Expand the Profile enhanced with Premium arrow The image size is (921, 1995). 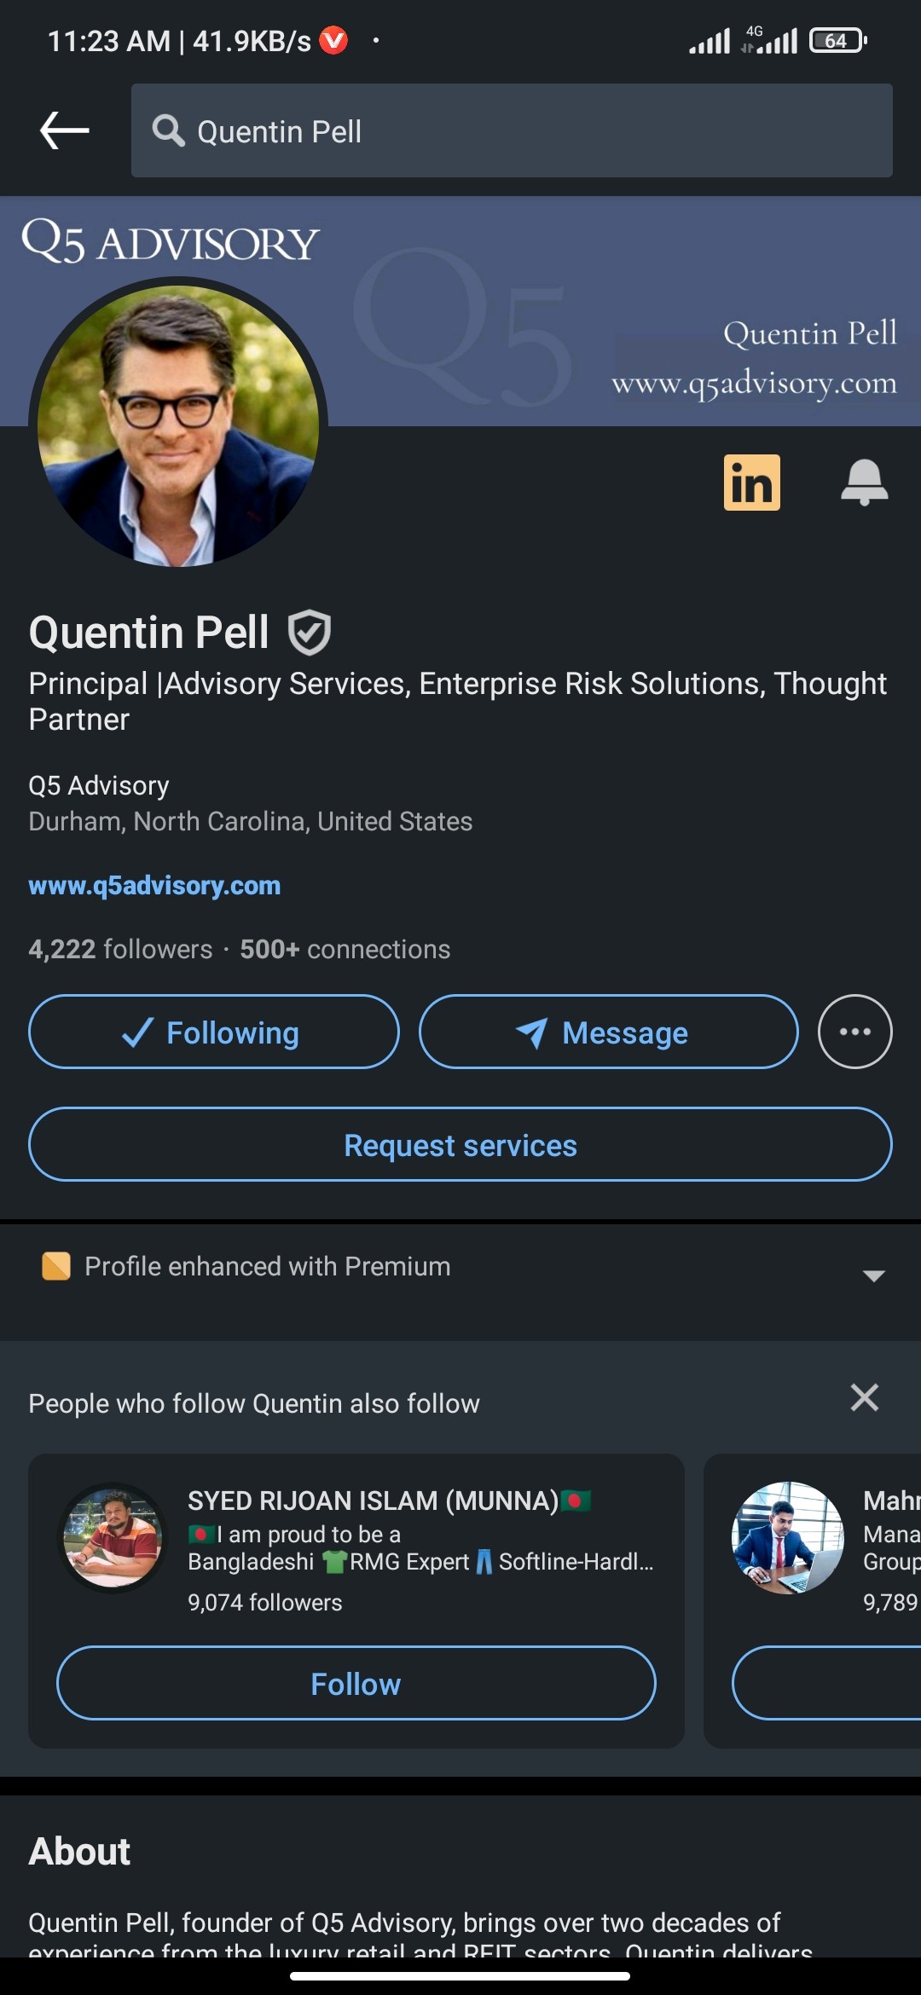click(873, 1275)
